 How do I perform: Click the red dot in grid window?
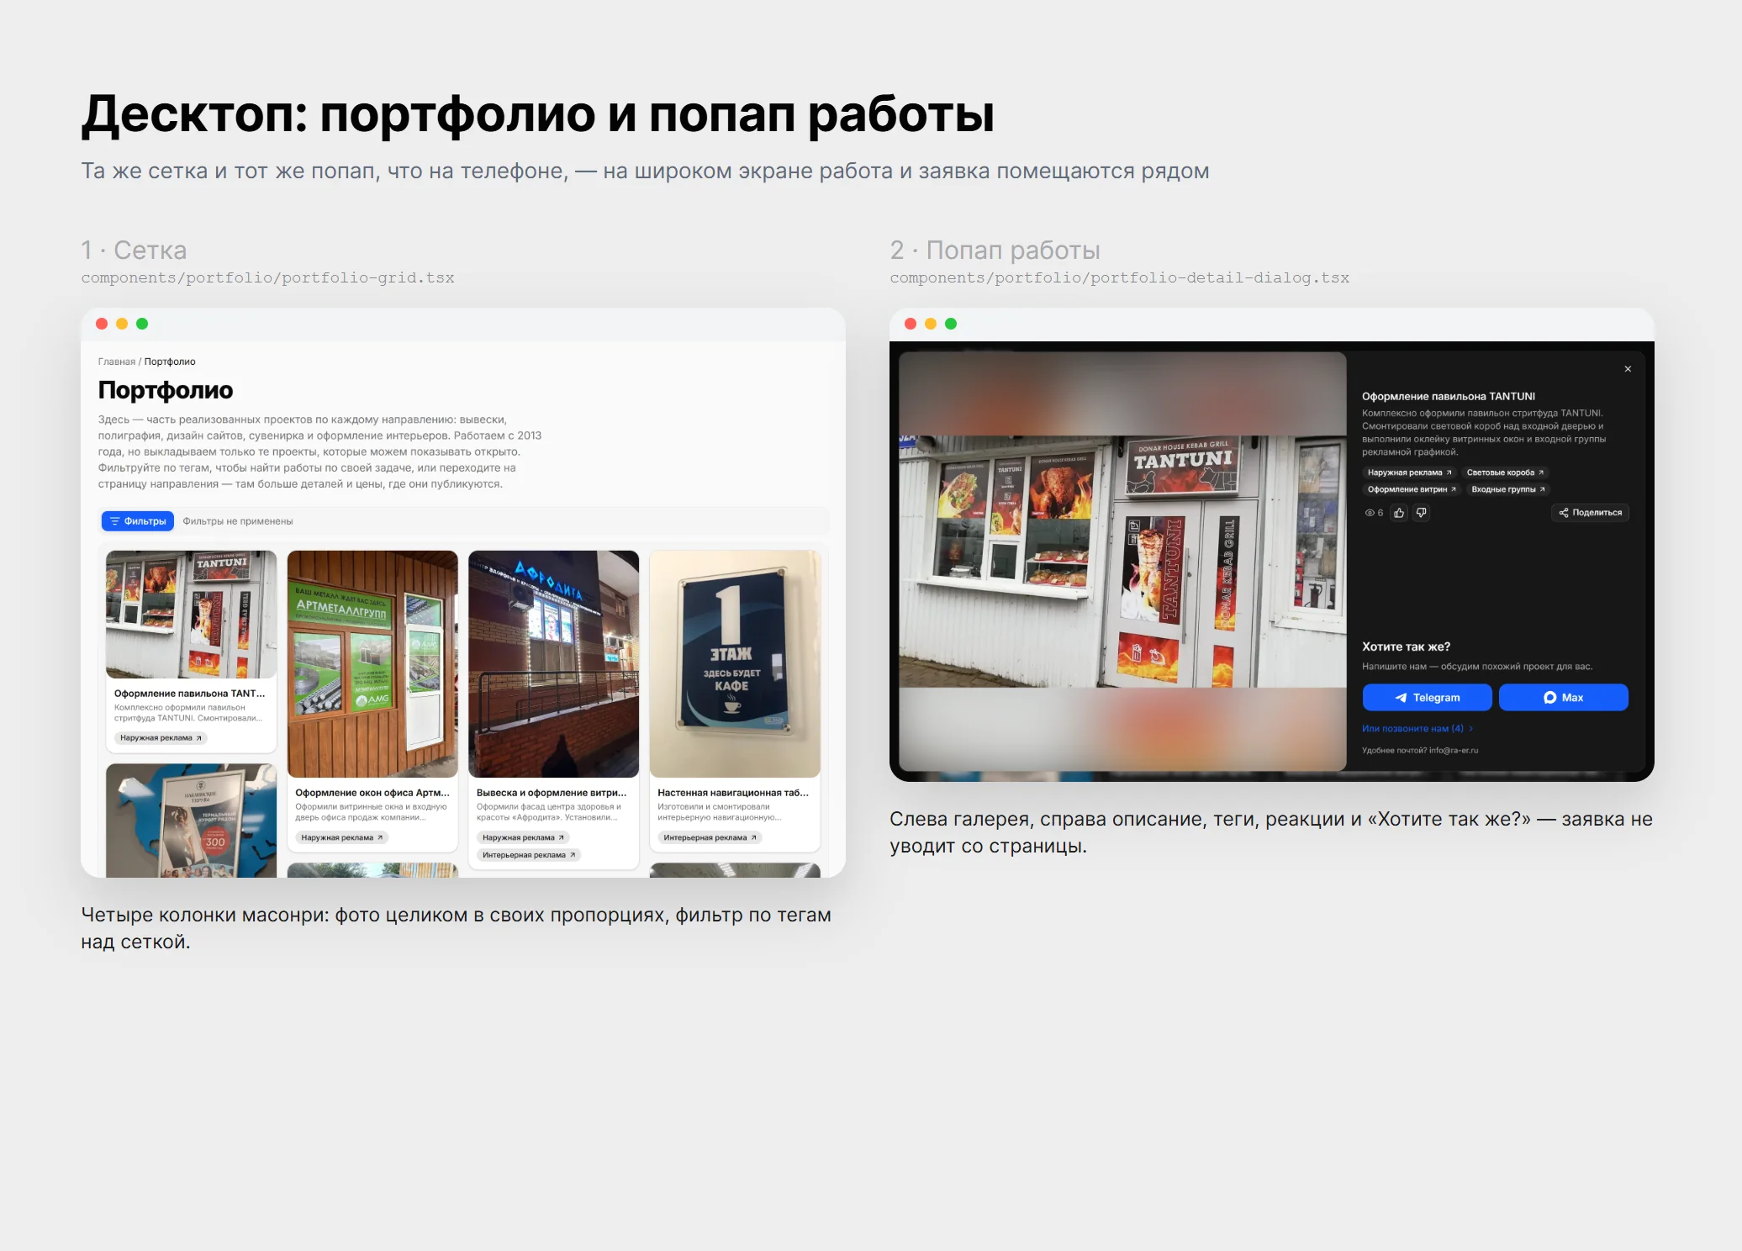point(102,324)
